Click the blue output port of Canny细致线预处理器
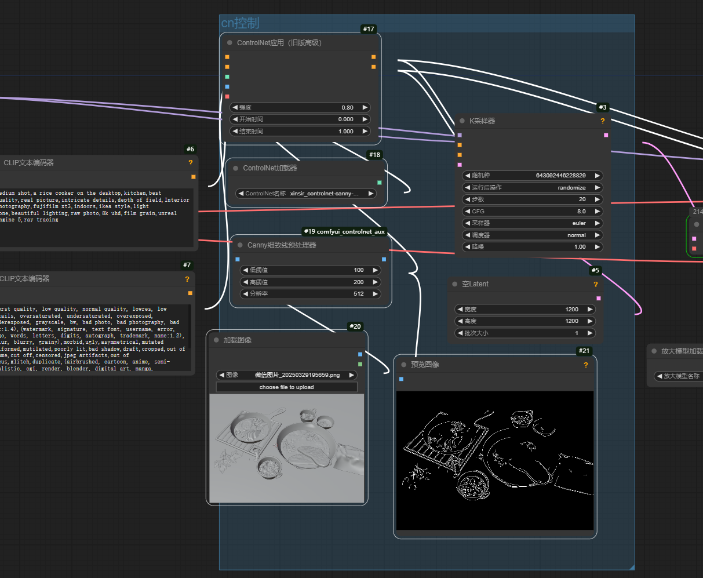 pos(384,259)
